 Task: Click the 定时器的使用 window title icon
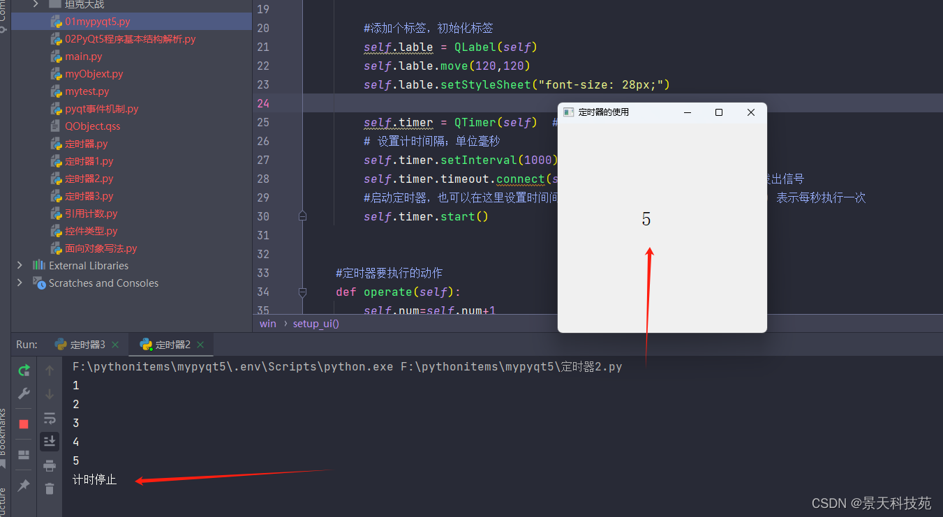tap(568, 112)
